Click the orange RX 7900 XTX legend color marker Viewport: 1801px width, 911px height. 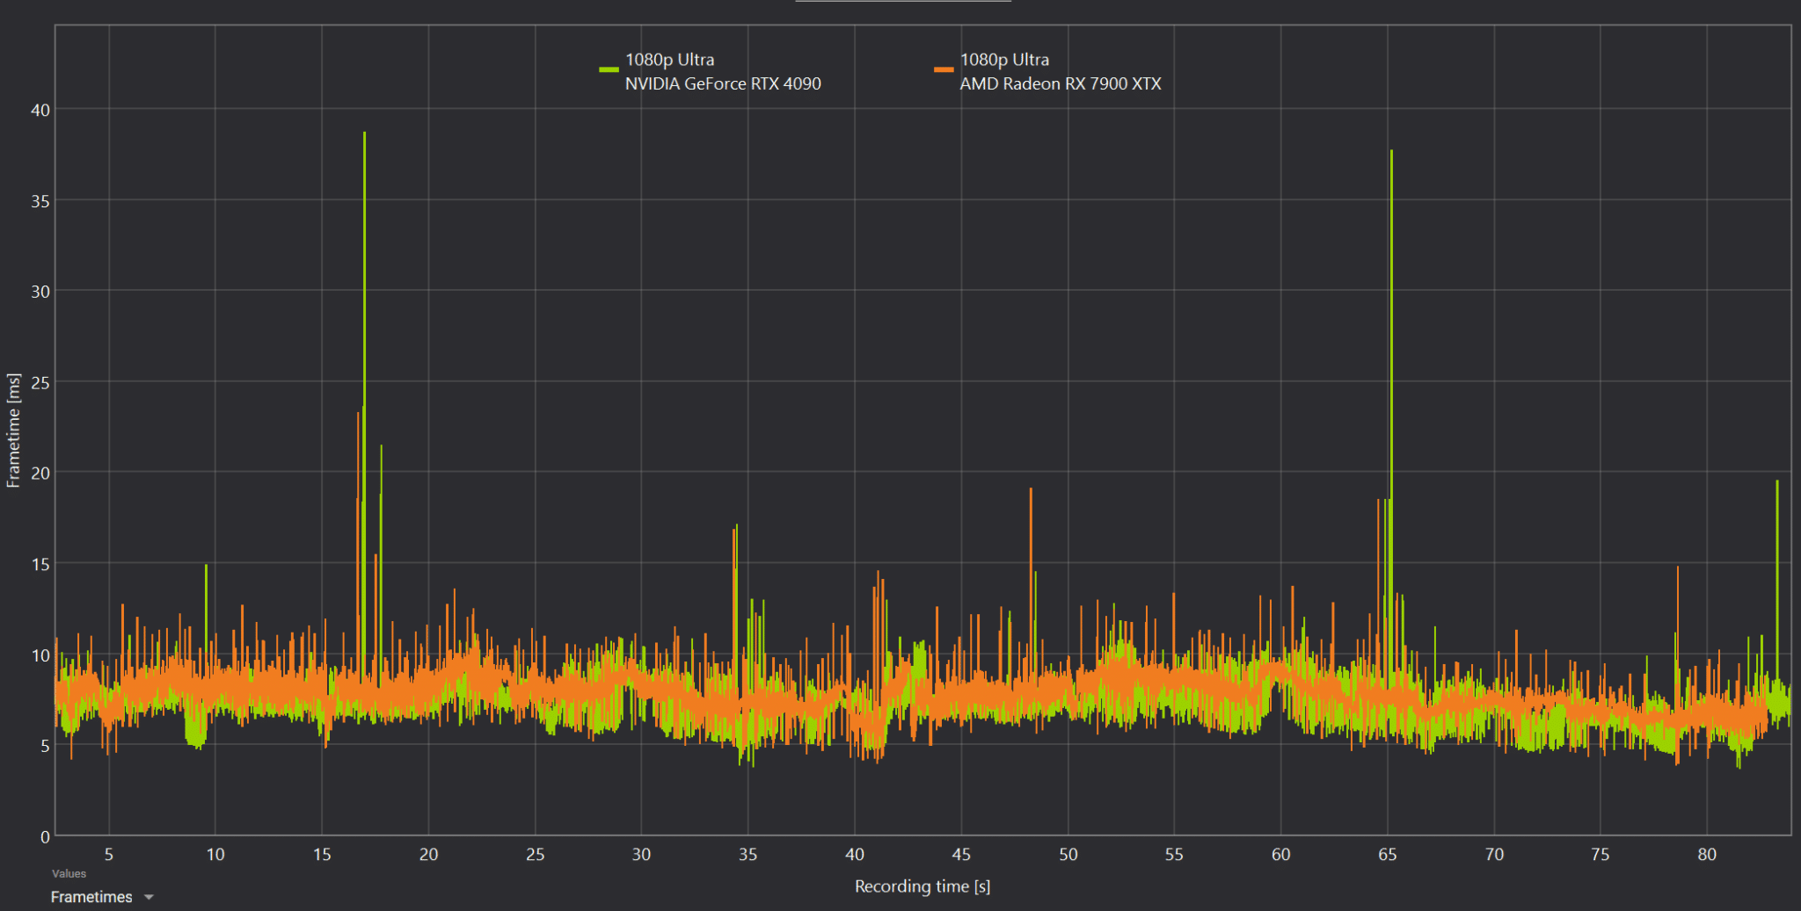944,69
